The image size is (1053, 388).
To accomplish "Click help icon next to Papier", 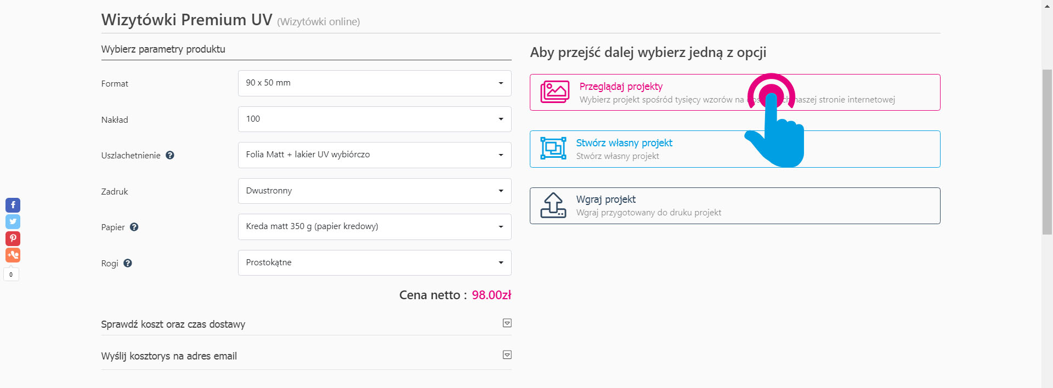I will tap(134, 227).
